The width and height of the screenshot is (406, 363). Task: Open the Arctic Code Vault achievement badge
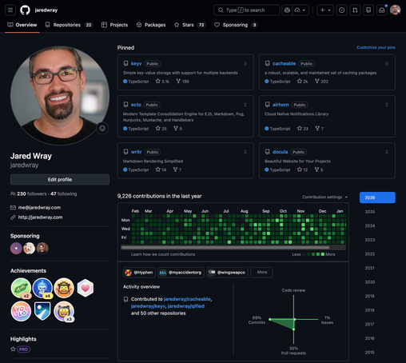42,311
